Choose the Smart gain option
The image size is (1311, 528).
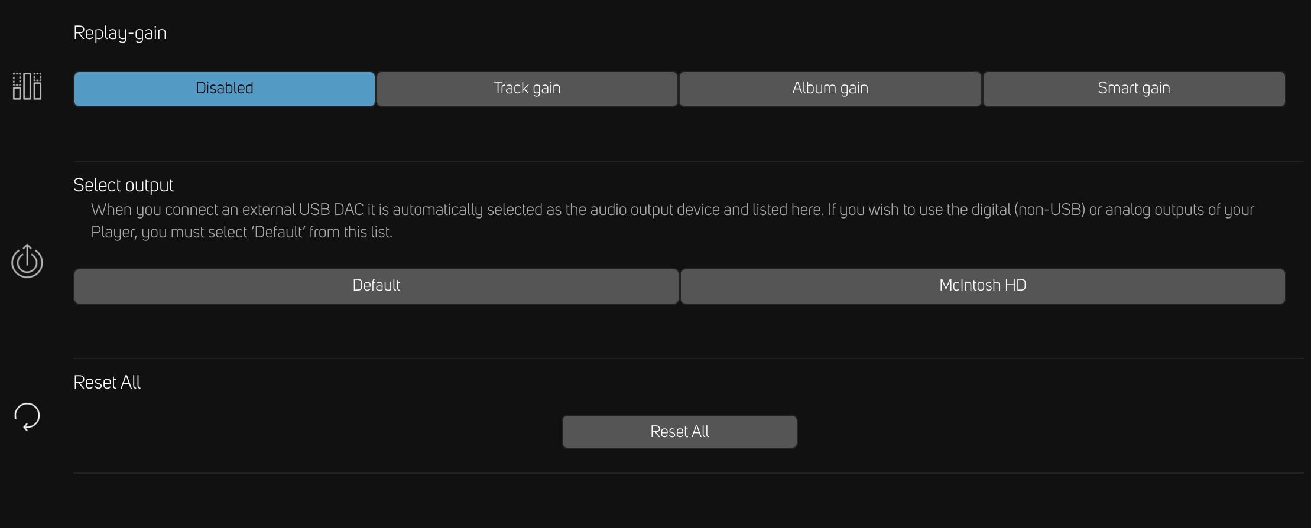point(1134,89)
